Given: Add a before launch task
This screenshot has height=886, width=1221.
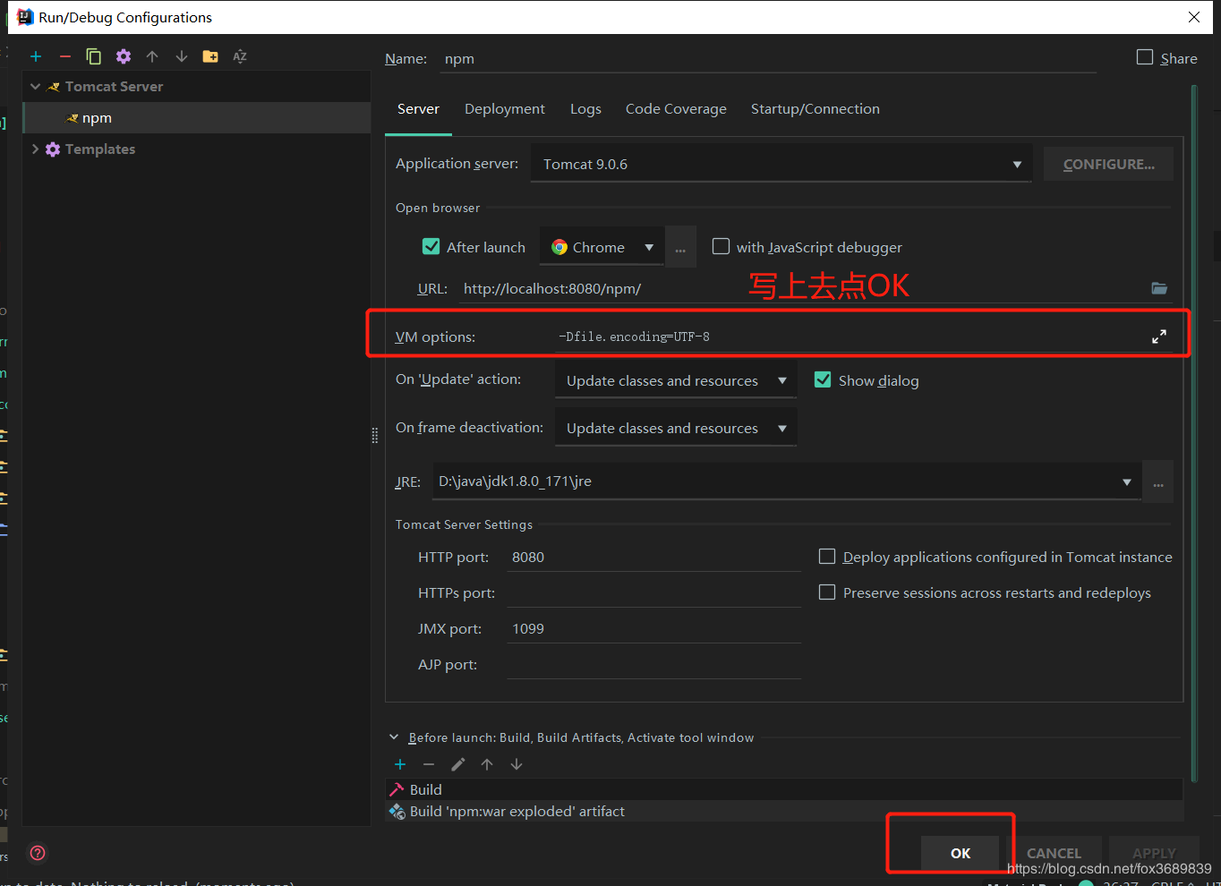Looking at the screenshot, I should tap(400, 764).
